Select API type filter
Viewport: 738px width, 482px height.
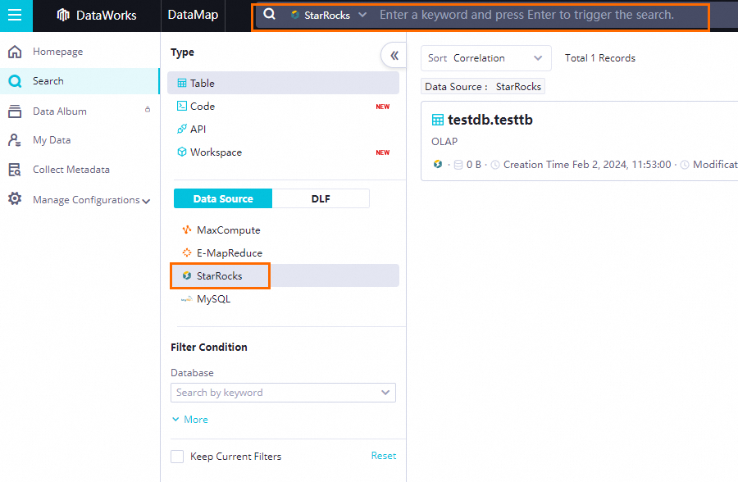click(284, 129)
